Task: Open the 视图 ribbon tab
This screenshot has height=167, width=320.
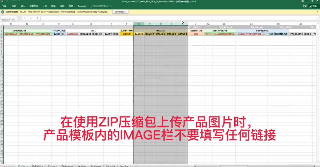Action: [x=71, y=6]
